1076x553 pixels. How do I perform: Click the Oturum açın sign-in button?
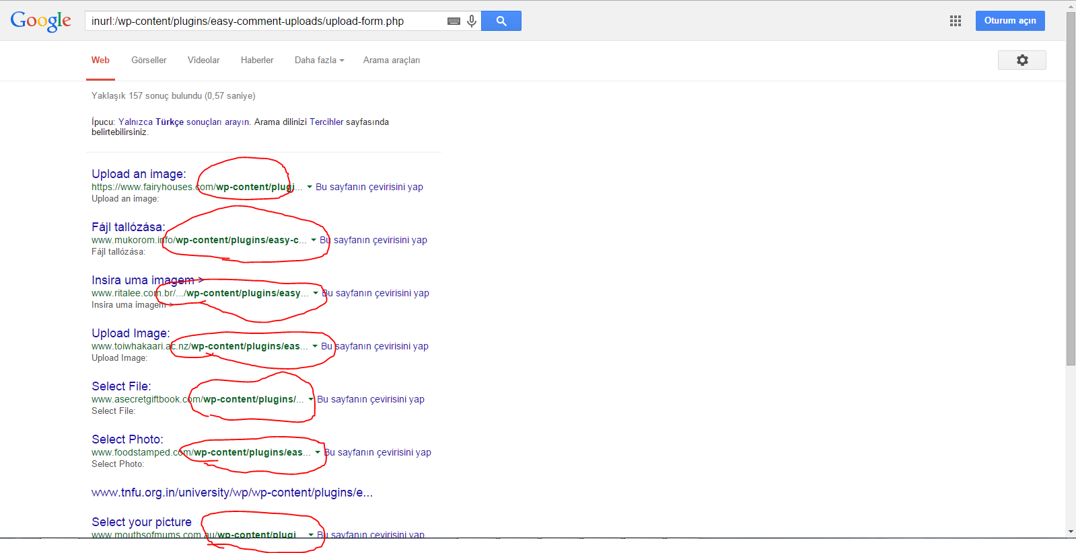1010,21
